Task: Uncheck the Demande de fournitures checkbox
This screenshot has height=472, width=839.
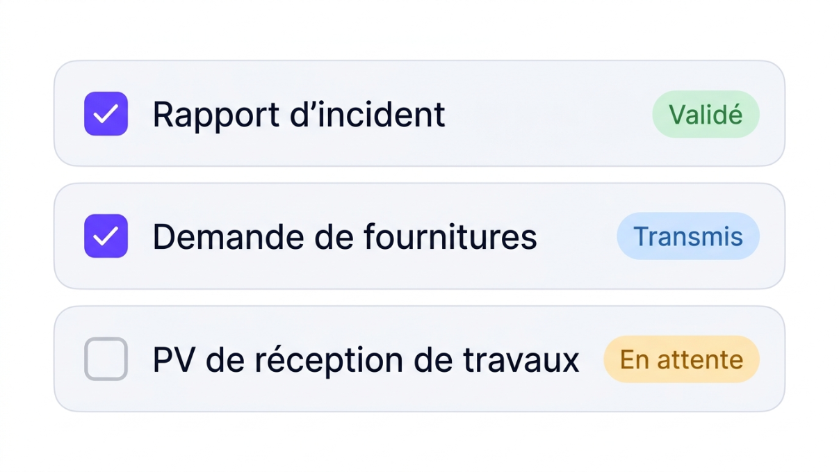Action: pos(106,236)
